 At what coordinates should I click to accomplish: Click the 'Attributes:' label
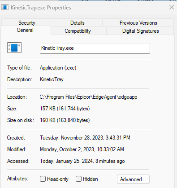17,179
